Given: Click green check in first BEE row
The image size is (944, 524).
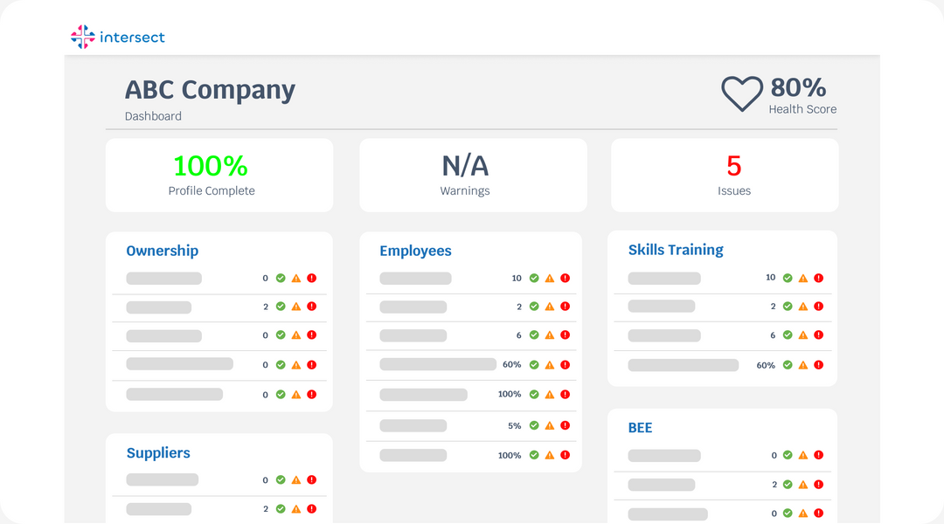Looking at the screenshot, I should point(788,455).
